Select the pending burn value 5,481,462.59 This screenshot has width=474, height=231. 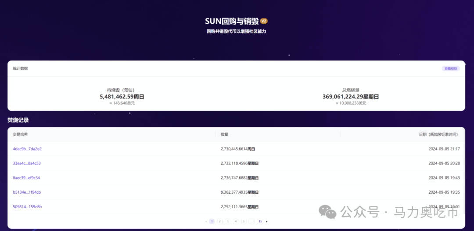tap(117, 97)
